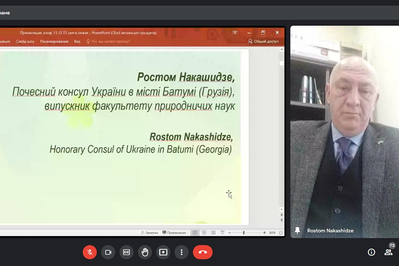
Task: Click the Общий доступ share button
Action: [x=263, y=41]
